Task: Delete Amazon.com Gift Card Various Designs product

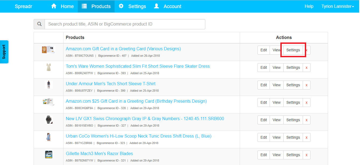Action: 306,50
